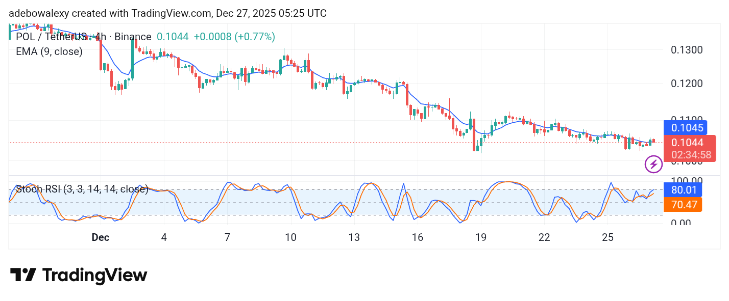Viewport: 729px width, 301px height.
Task: Click the date label 13 on time axis
Action: (354, 237)
